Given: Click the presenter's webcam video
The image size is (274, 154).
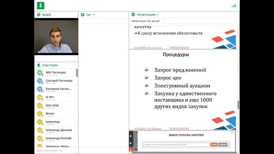Looking at the screenshot, I should (56, 36).
